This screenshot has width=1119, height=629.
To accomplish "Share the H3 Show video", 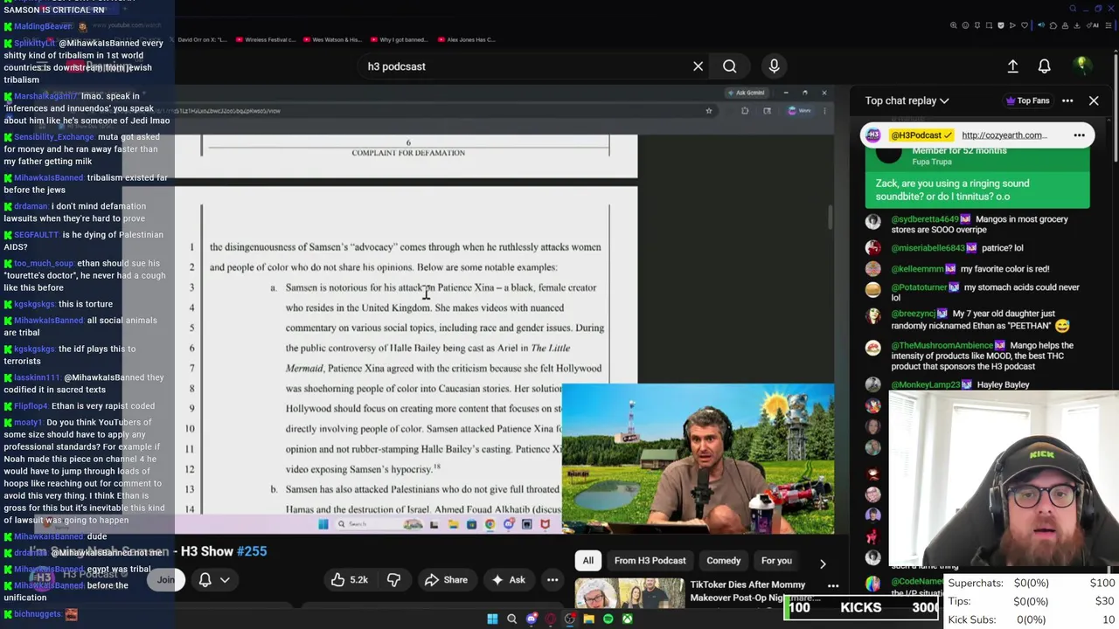I will click(x=446, y=580).
